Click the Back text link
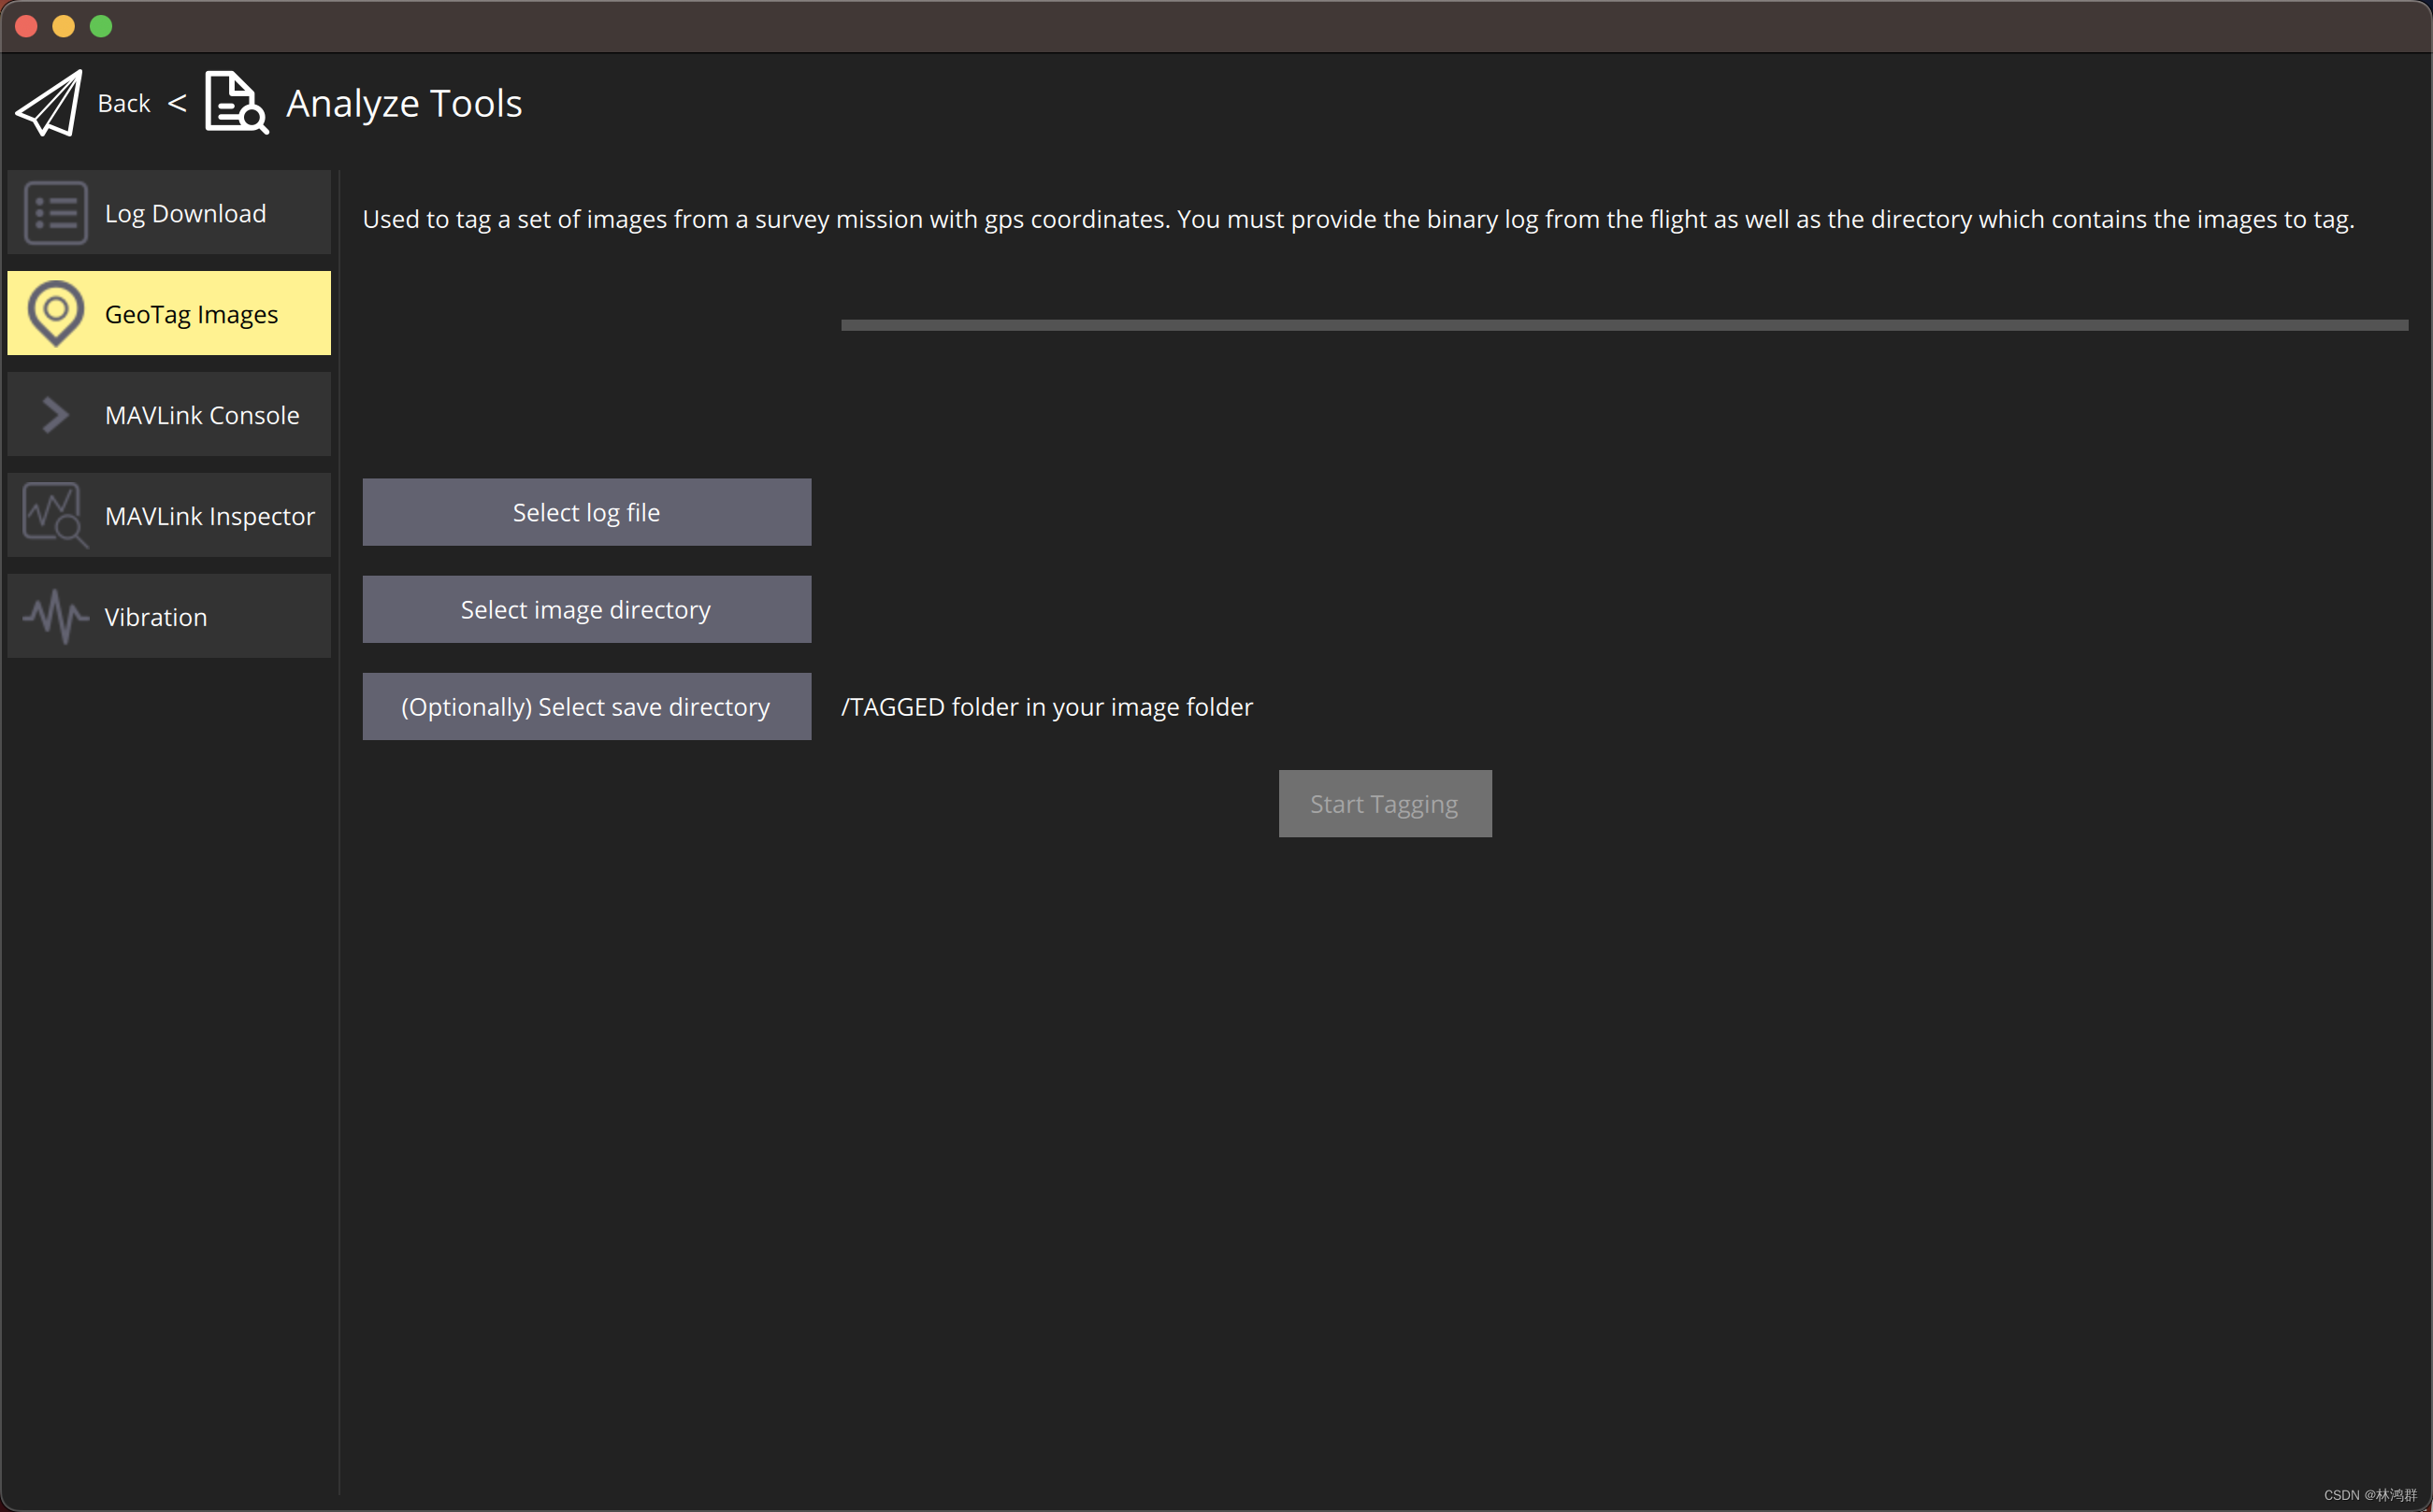Image resolution: width=2433 pixels, height=1512 pixels. click(x=124, y=103)
